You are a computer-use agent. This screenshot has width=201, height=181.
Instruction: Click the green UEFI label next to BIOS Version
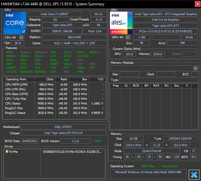(x=98, y=141)
